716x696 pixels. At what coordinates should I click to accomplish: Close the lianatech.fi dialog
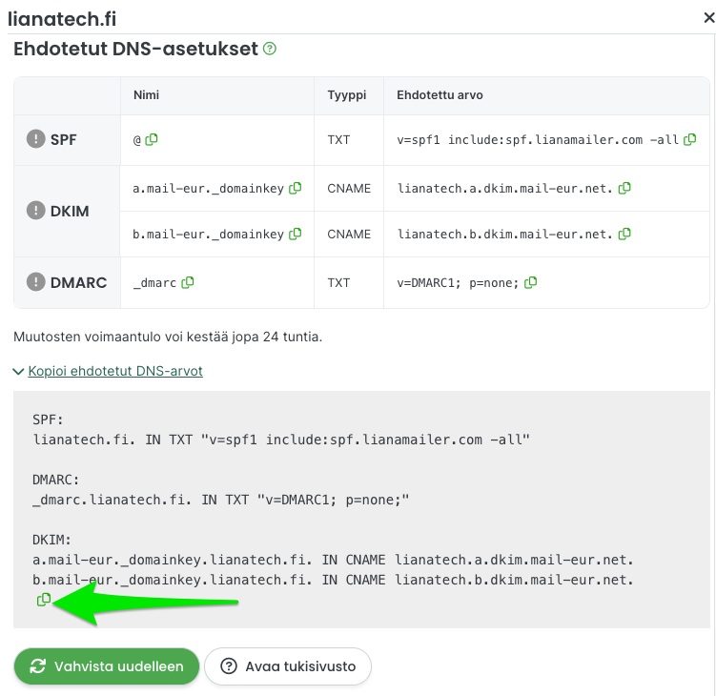point(708,18)
